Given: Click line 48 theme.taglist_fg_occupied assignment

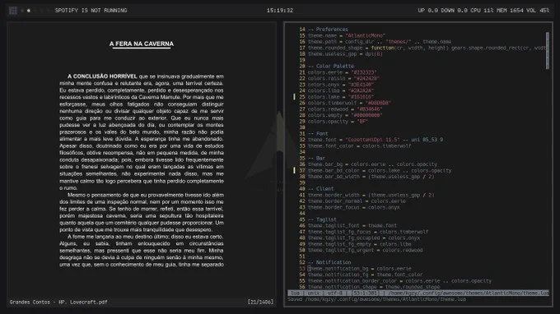Looking at the screenshot, I should click(x=363, y=238).
